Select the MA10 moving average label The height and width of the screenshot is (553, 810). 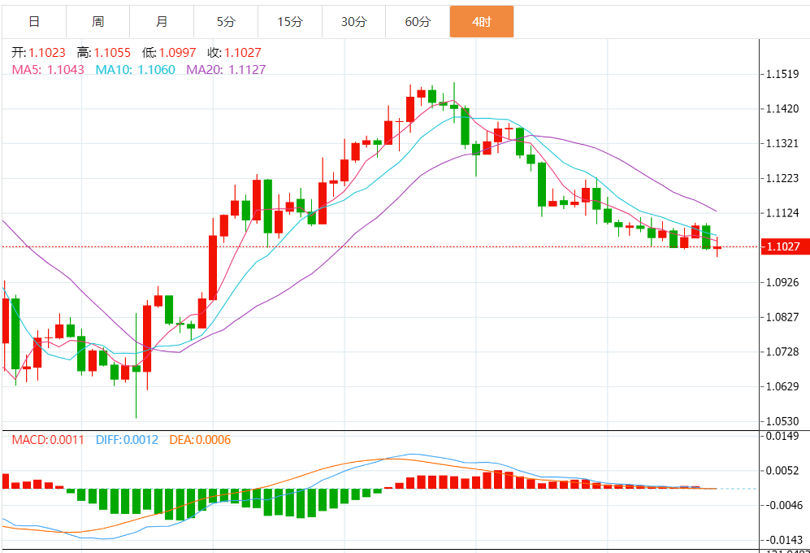(135, 70)
